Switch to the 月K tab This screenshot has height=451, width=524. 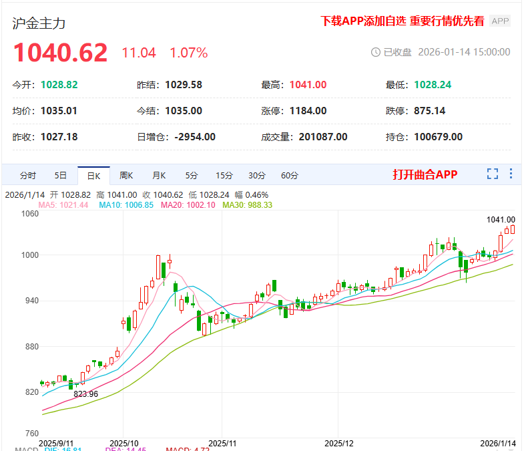pos(159,175)
